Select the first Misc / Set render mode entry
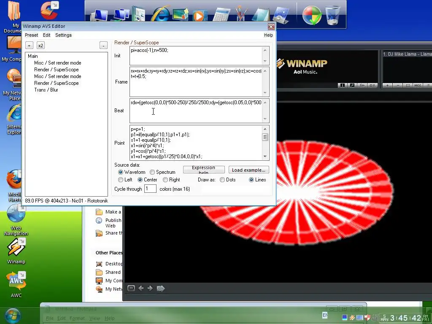The height and width of the screenshot is (324, 432). 57,63
